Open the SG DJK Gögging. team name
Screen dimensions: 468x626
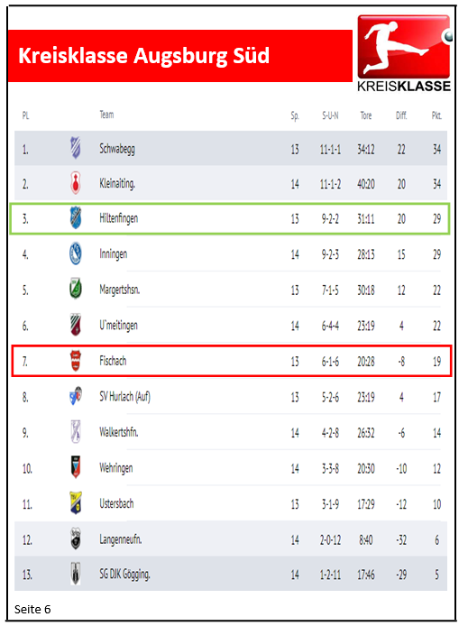[124, 575]
